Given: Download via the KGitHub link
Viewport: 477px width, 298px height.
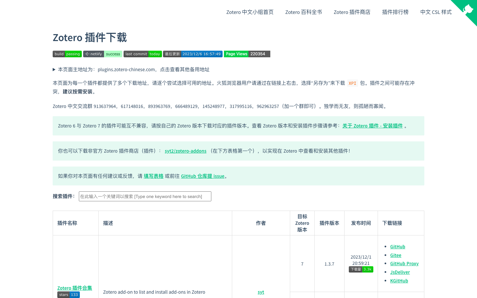Looking at the screenshot, I should [x=399, y=281].
